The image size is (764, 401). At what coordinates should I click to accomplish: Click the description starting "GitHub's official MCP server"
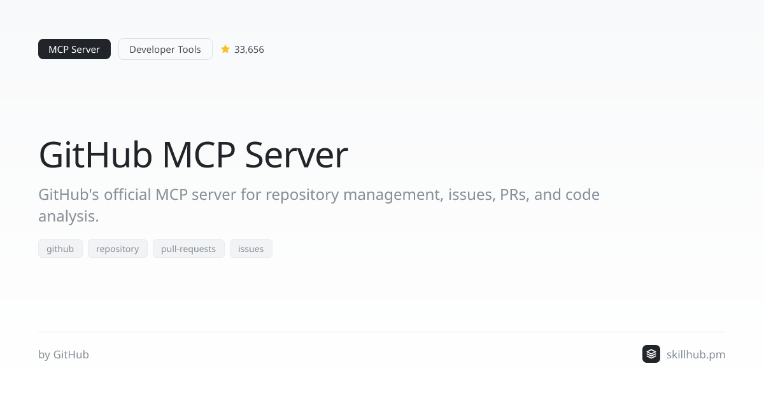319,205
